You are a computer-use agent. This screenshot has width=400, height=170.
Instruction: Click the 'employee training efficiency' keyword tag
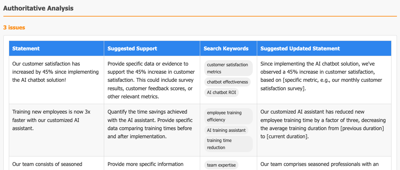[228, 116]
